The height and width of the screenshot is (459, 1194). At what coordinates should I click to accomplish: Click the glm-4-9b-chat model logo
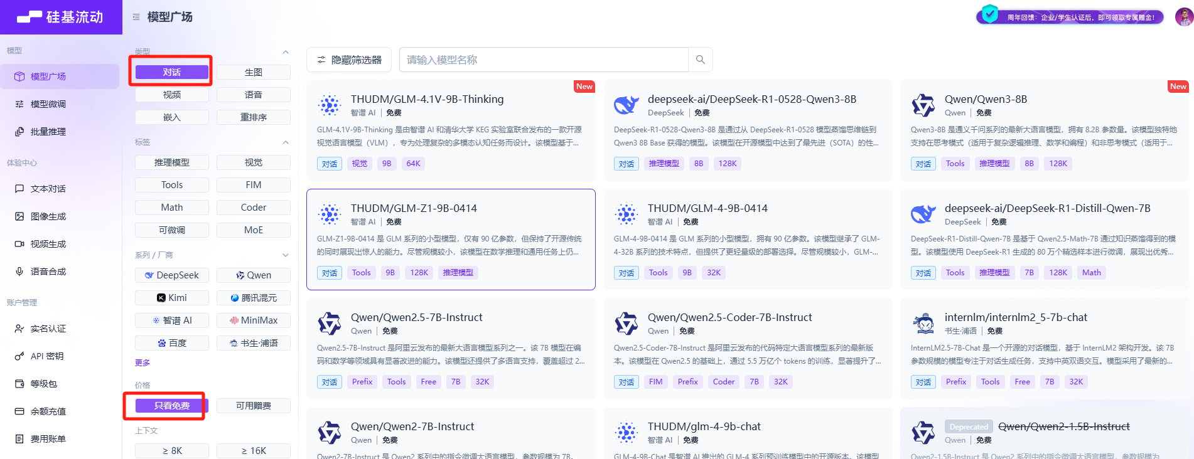pos(627,433)
